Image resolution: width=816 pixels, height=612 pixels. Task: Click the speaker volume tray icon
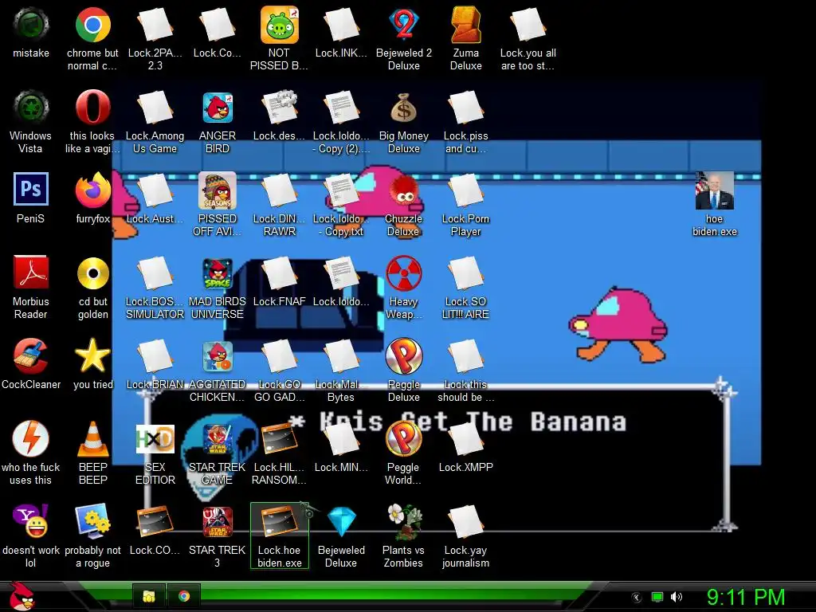pos(676,597)
